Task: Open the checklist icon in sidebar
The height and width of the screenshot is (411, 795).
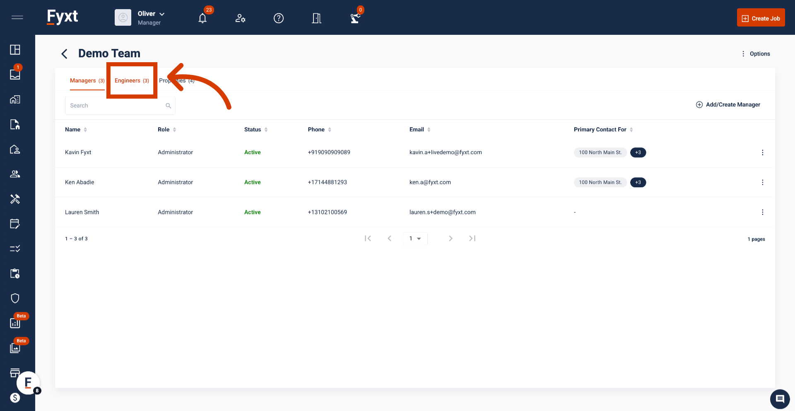Action: point(15,249)
